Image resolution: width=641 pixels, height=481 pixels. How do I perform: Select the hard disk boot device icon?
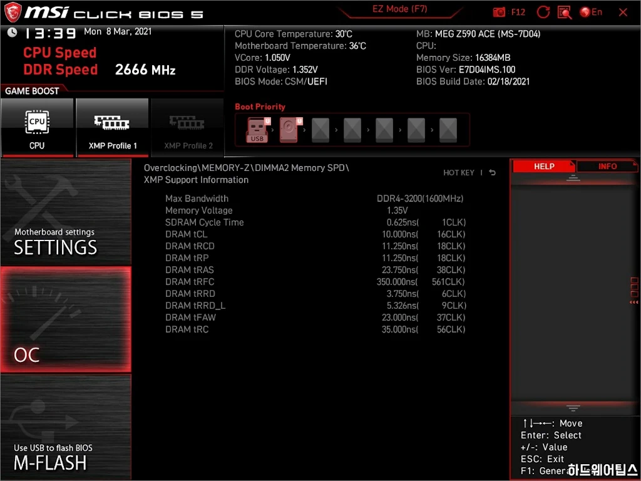(290, 130)
